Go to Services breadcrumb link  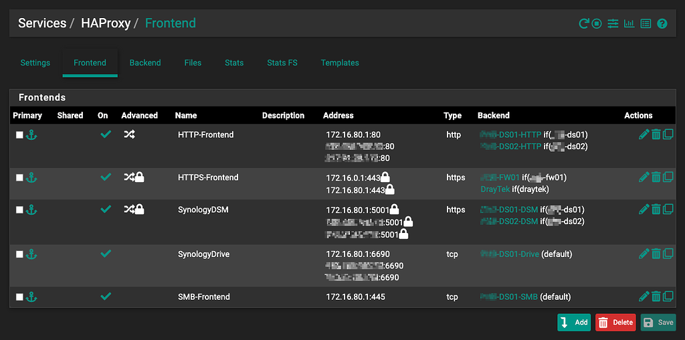[42, 23]
